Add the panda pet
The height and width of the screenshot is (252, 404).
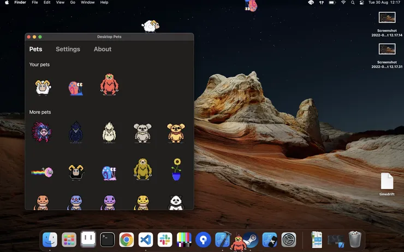coord(176,202)
